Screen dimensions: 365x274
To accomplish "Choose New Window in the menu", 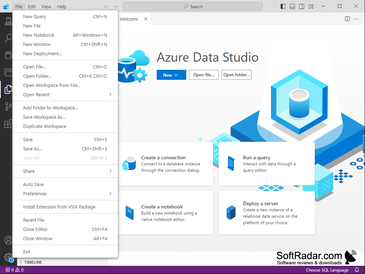I will point(65,45).
